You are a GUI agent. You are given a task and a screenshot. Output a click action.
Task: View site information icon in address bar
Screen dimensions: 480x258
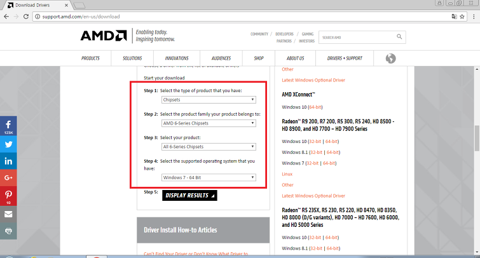(x=38, y=17)
